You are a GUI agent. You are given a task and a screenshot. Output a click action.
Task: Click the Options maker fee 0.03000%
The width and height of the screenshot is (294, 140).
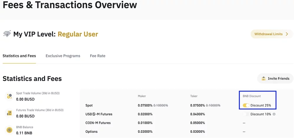(x=145, y=131)
